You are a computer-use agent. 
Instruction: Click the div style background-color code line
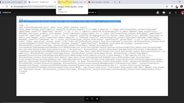click(53, 27)
